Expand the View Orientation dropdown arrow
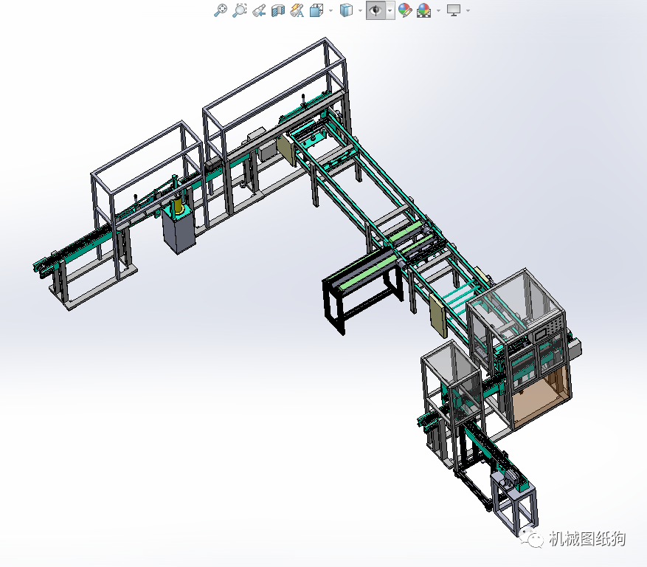The height and width of the screenshot is (567, 647). click(331, 11)
